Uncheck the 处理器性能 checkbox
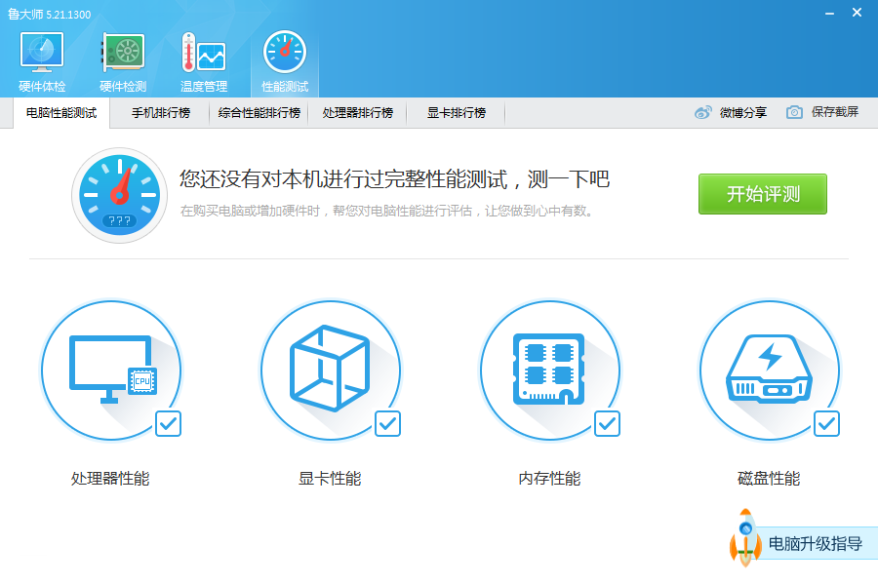Screen dimensions: 878x585 point(168,423)
